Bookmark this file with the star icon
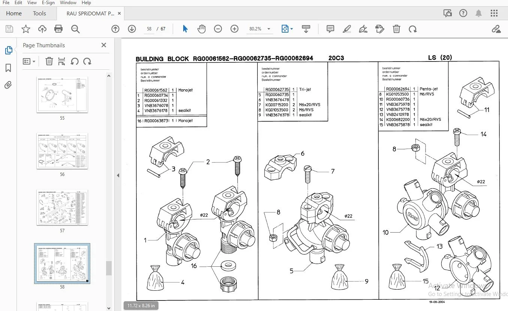Screen dimensions: 508x311 click(25, 29)
